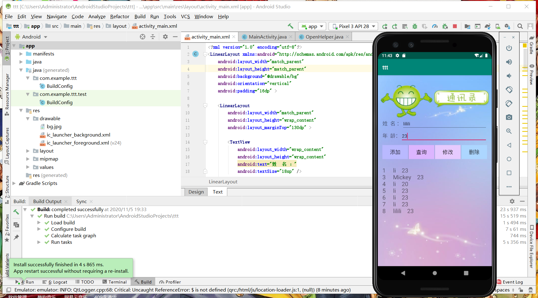Open the Pixel 3 API 28 device dropdown
Screen dimensions: 538x298
354,27
